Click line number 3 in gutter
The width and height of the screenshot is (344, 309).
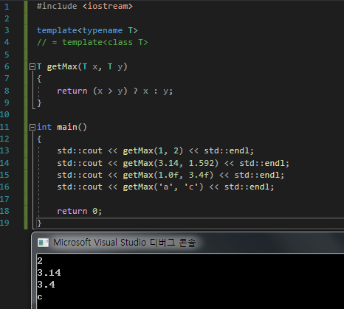coord(7,30)
